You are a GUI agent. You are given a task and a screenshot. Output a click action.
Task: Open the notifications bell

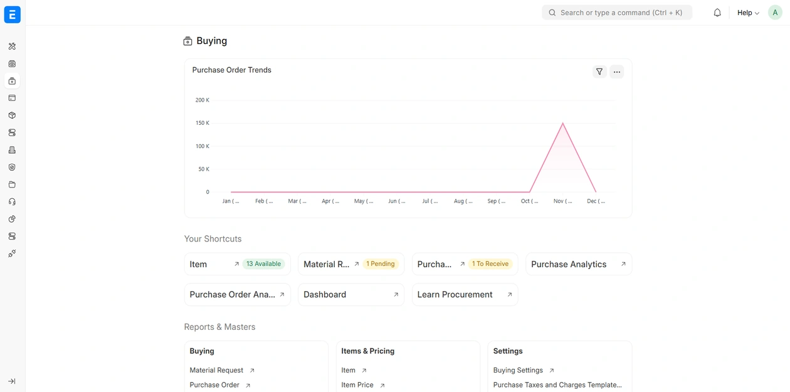(x=717, y=13)
